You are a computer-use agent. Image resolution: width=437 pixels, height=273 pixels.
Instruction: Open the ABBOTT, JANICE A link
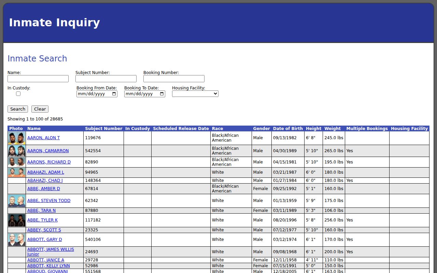[x=46, y=260]
